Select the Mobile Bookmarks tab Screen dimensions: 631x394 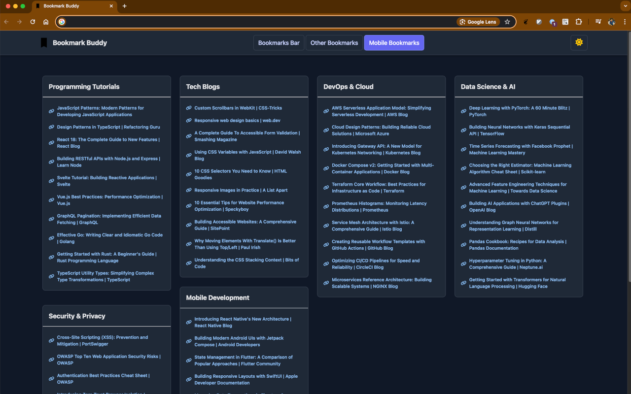[394, 43]
